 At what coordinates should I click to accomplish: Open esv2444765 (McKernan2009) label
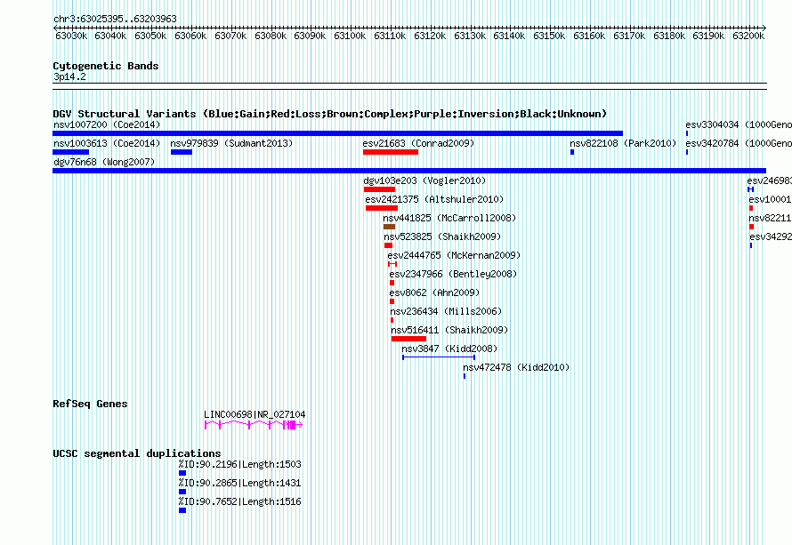tap(454, 255)
